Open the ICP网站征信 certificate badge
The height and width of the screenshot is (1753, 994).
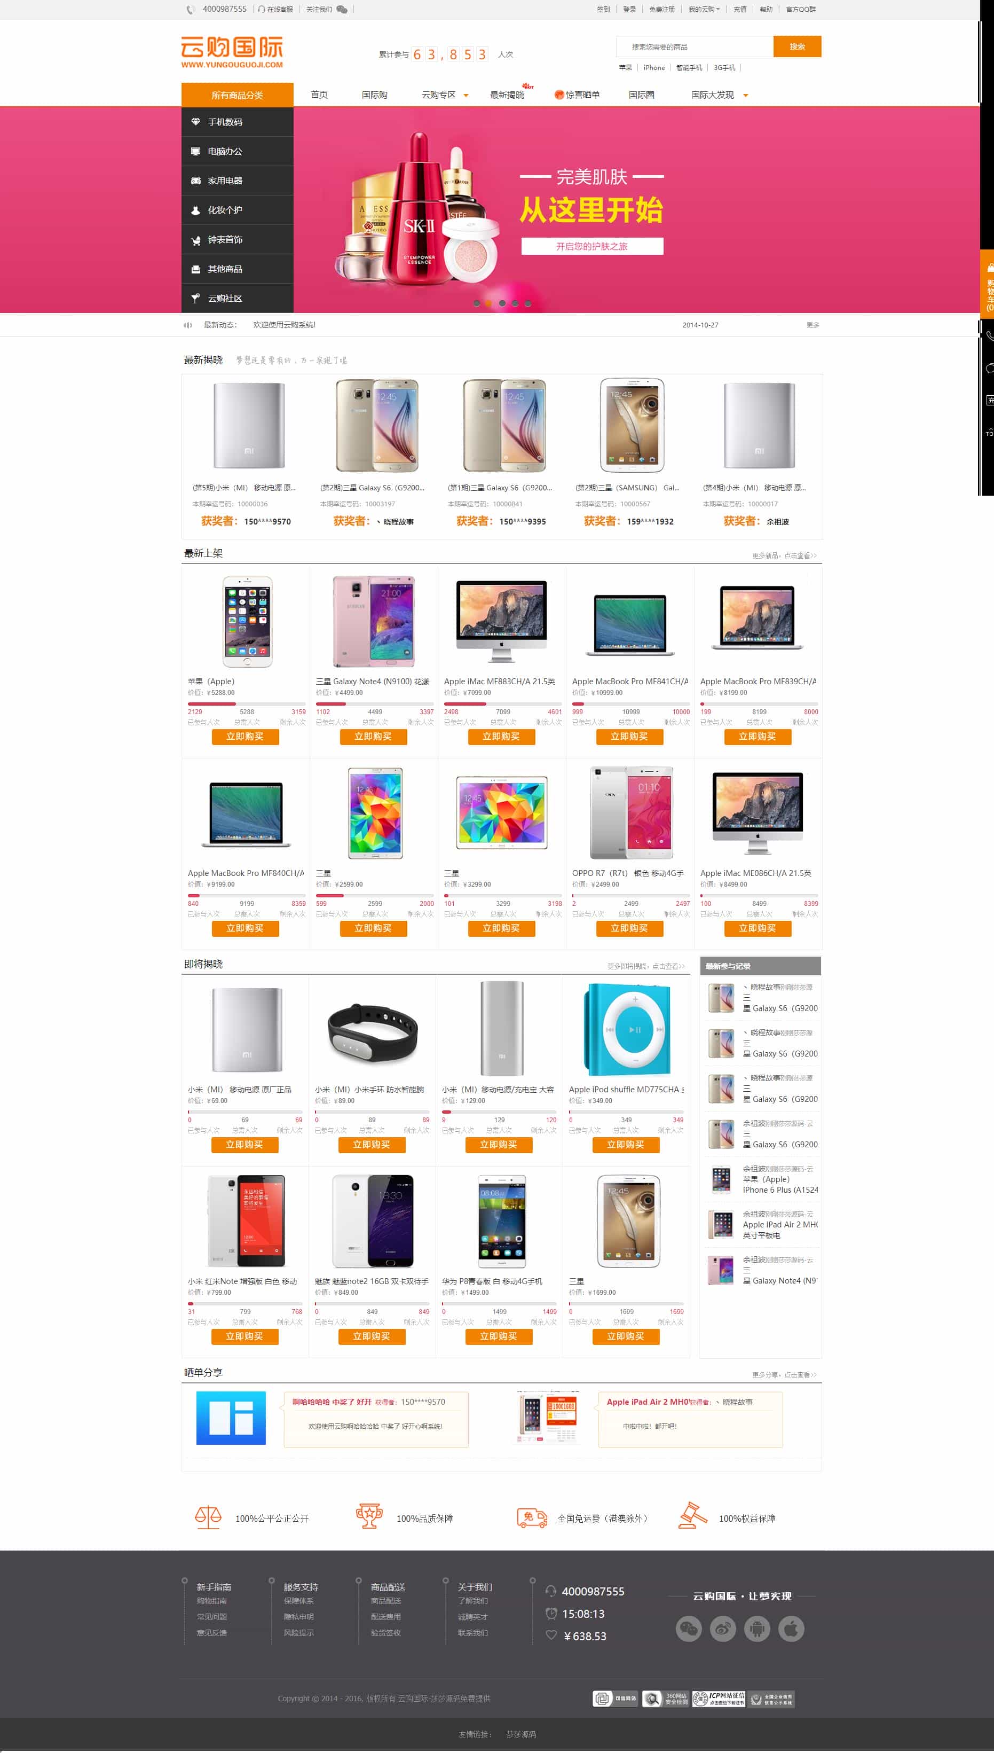pyautogui.click(x=718, y=1699)
